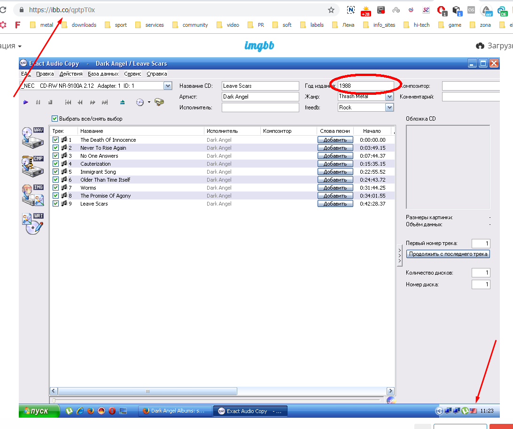Uncheck track 9 Leave Scars
This screenshot has width=513, height=429.
click(55, 203)
